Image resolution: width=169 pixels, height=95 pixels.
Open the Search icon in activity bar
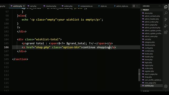point(166,13)
